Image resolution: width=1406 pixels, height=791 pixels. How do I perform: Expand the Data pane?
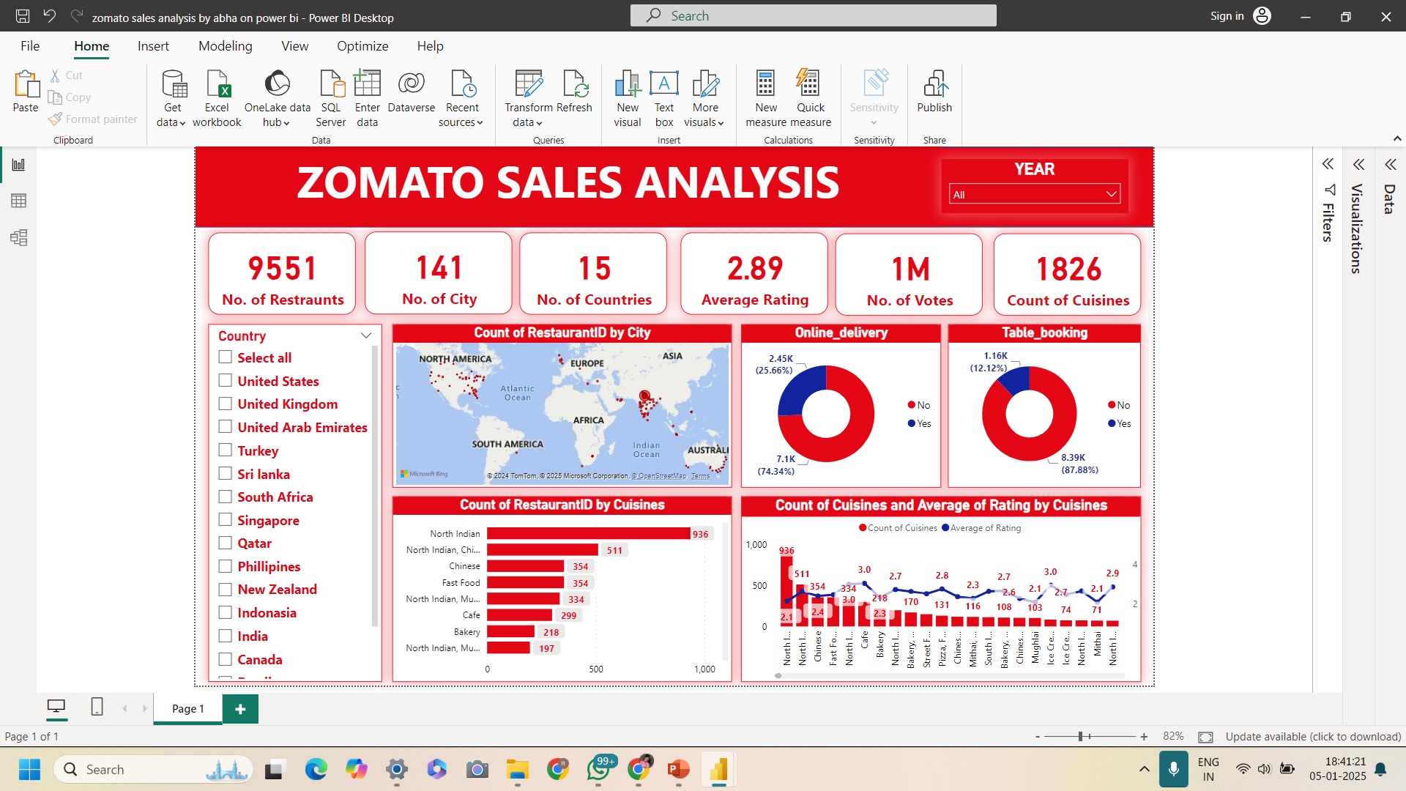pyautogui.click(x=1390, y=164)
